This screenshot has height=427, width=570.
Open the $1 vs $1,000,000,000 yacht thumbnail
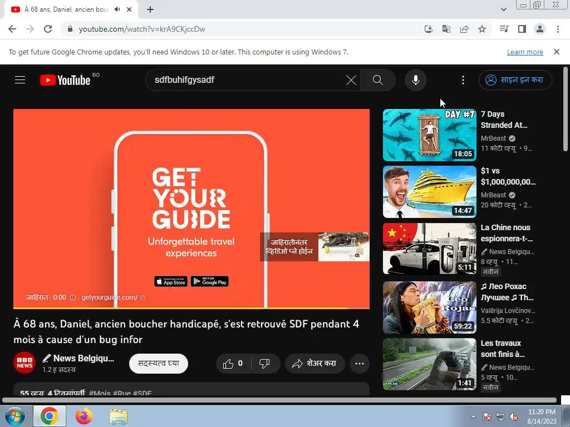tap(429, 192)
